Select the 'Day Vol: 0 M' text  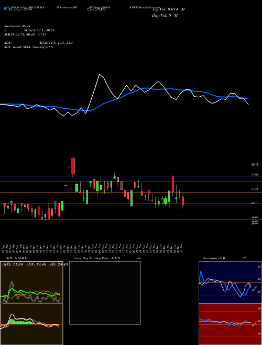click(x=165, y=16)
